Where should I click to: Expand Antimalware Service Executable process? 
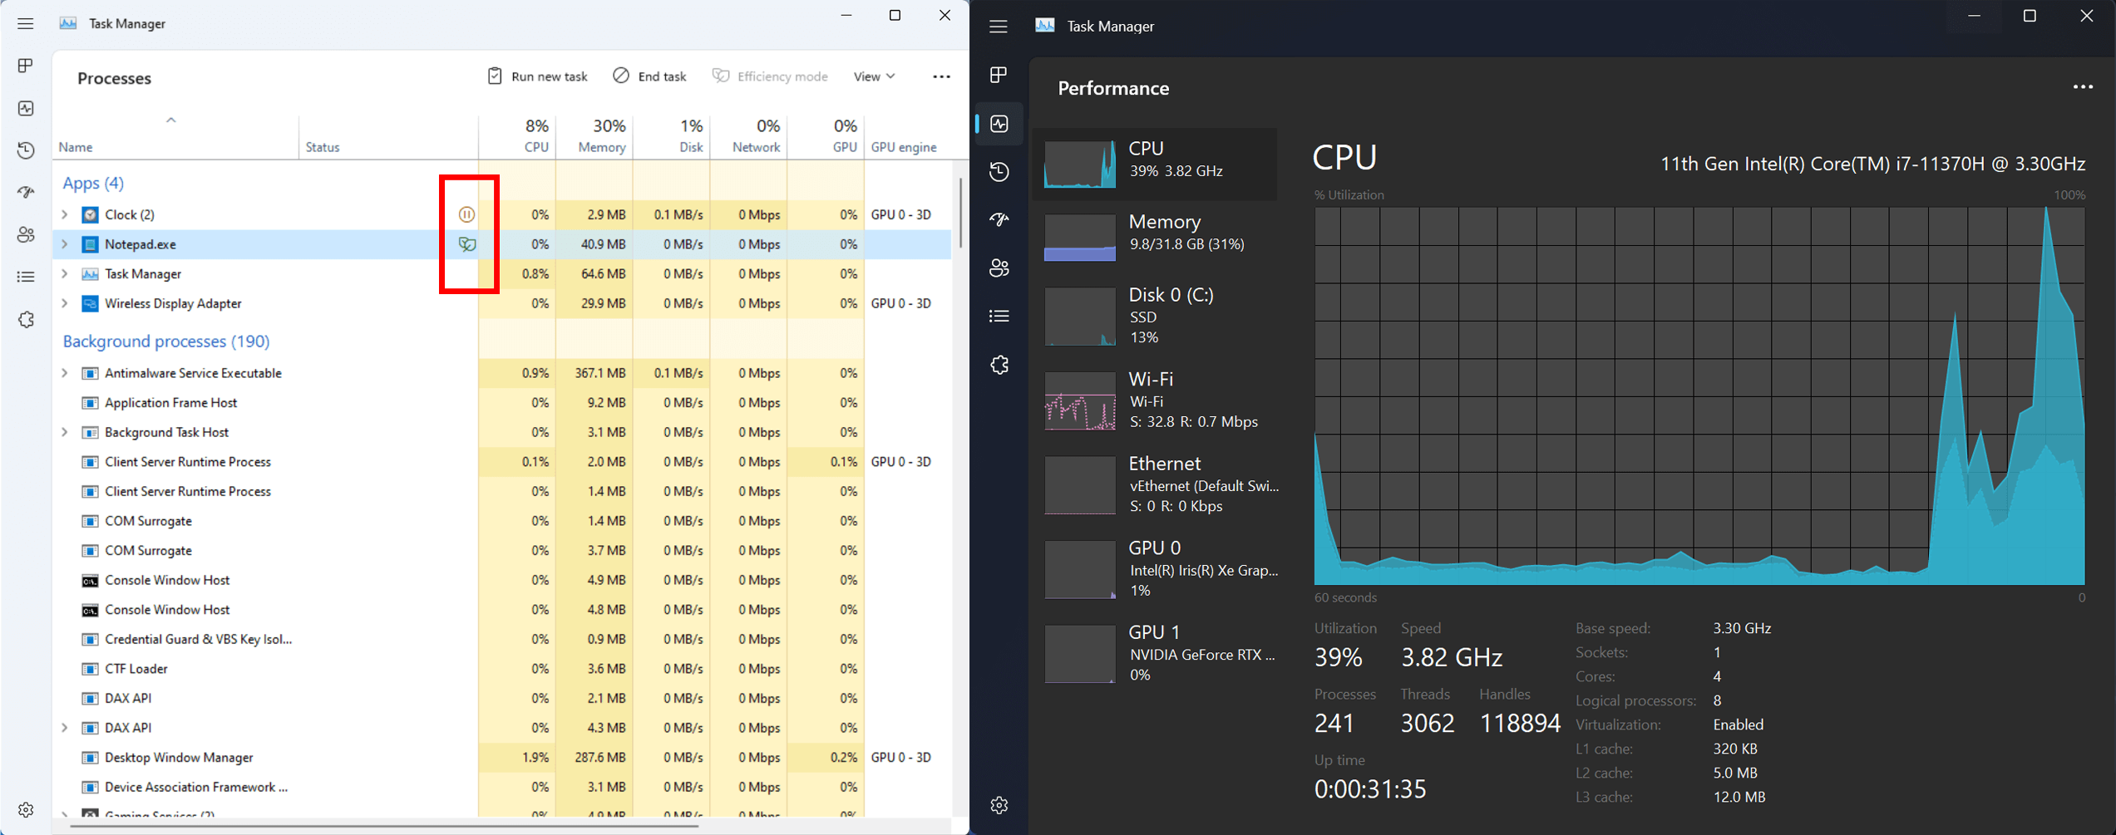click(x=65, y=373)
